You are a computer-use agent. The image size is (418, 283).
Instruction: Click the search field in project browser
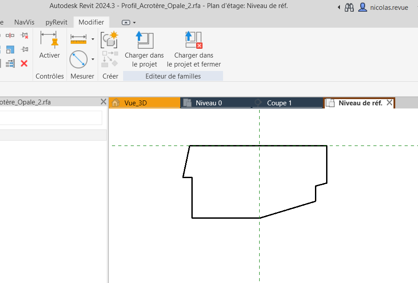(51, 118)
